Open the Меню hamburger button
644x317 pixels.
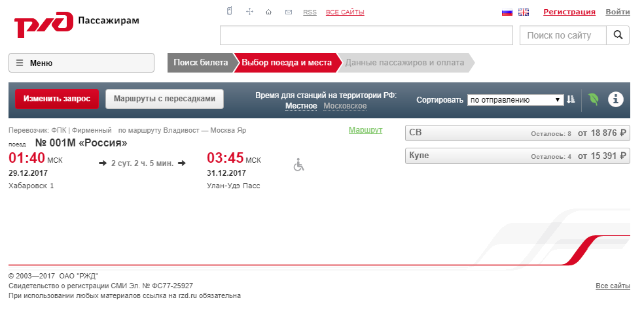(81, 63)
